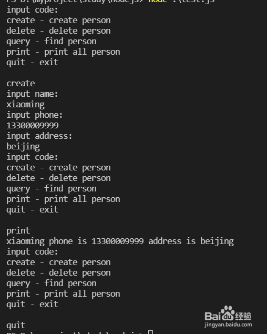Click the yellow 'node' command text at top
This screenshot has height=334, width=267.
[158, 1]
